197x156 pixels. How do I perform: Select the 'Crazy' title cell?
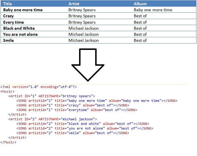coord(8,16)
